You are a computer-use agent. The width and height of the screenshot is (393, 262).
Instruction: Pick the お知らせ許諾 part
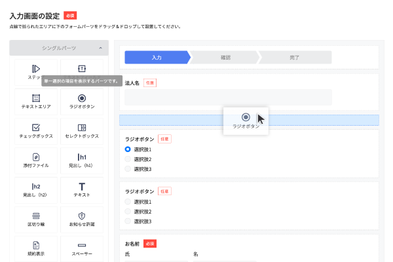click(82, 219)
